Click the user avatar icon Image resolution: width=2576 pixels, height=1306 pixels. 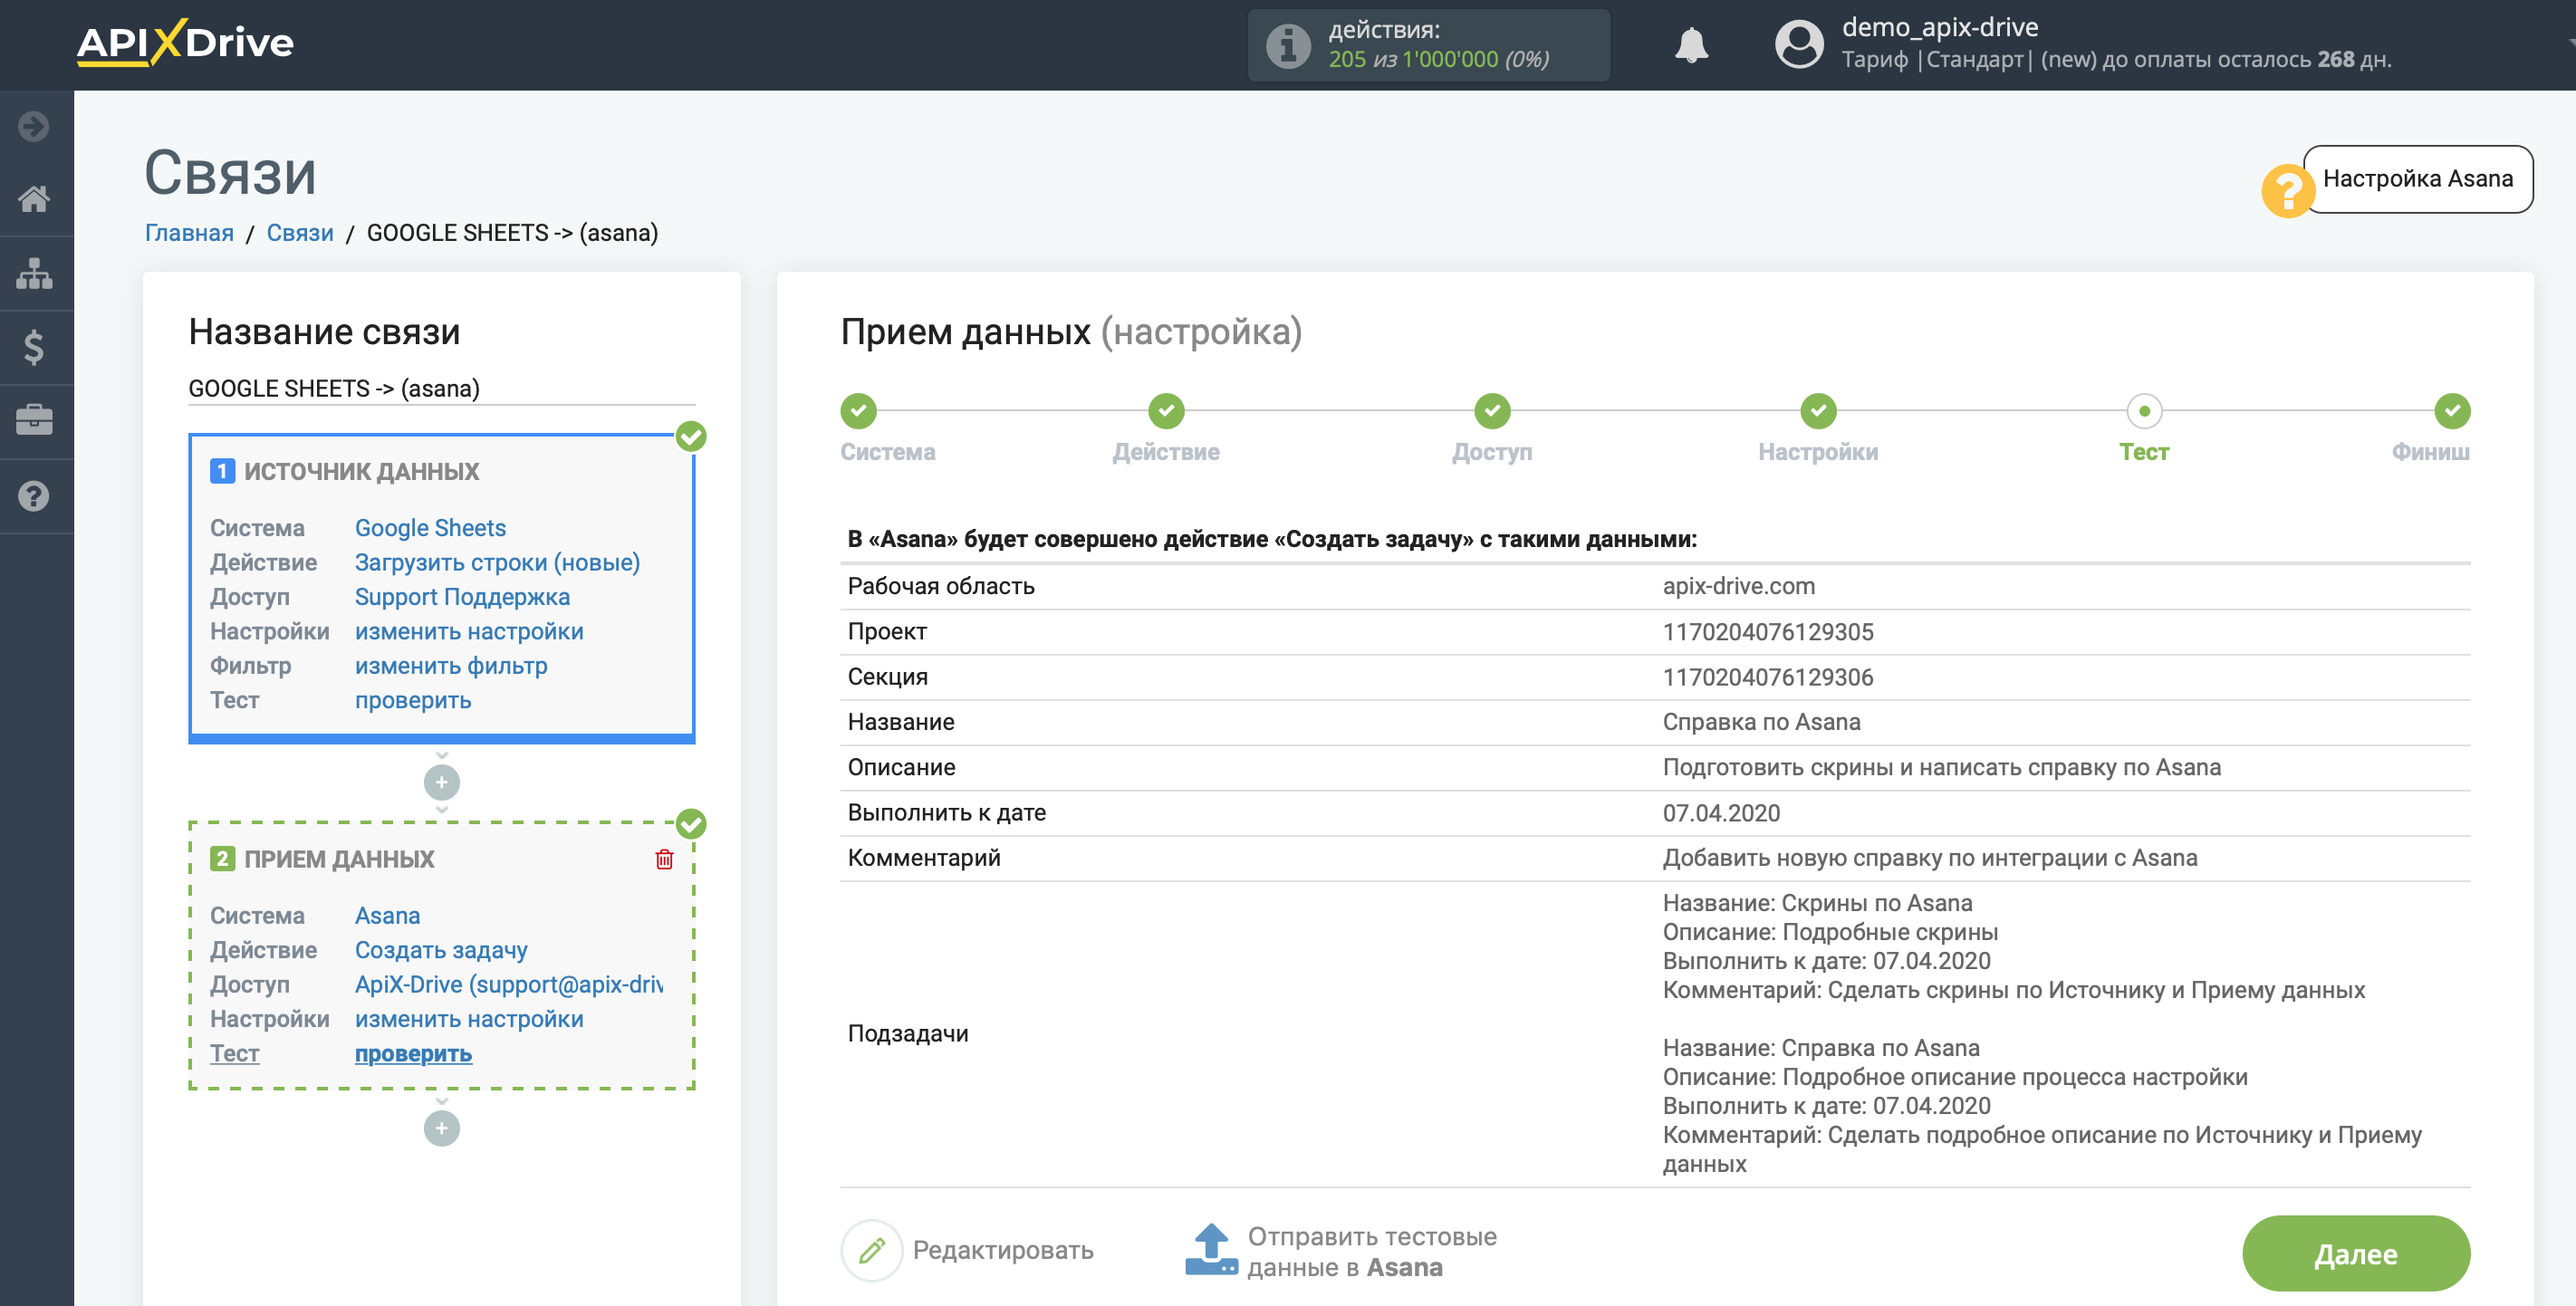1799,45
